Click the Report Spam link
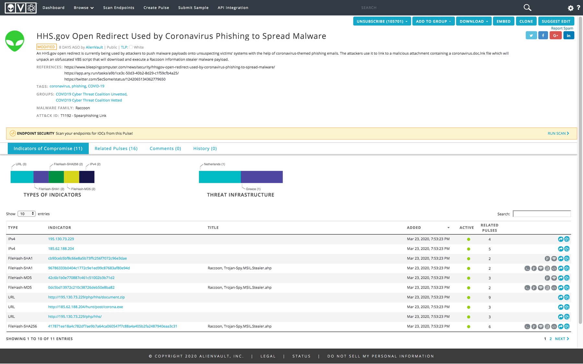 click(562, 28)
